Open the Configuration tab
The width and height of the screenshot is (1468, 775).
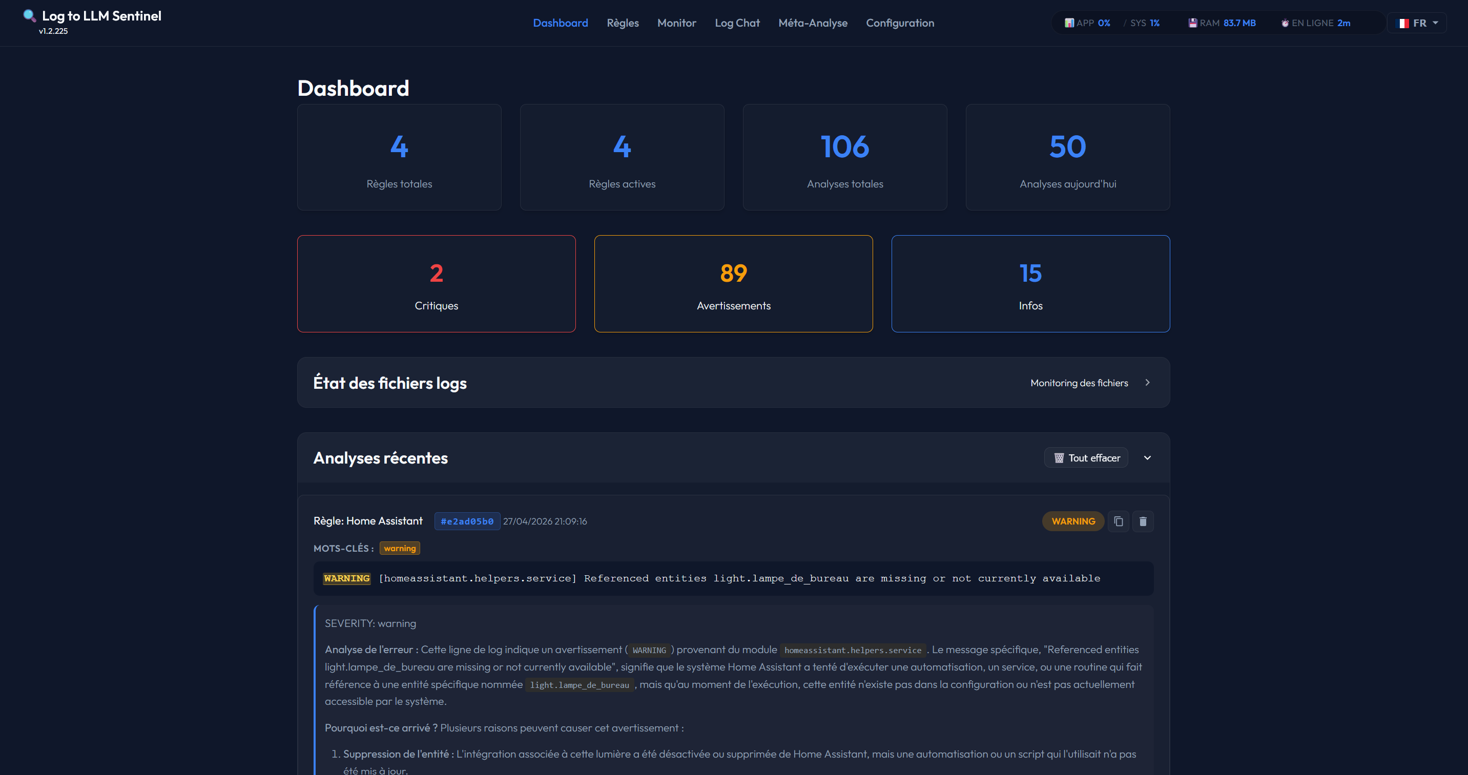click(900, 23)
